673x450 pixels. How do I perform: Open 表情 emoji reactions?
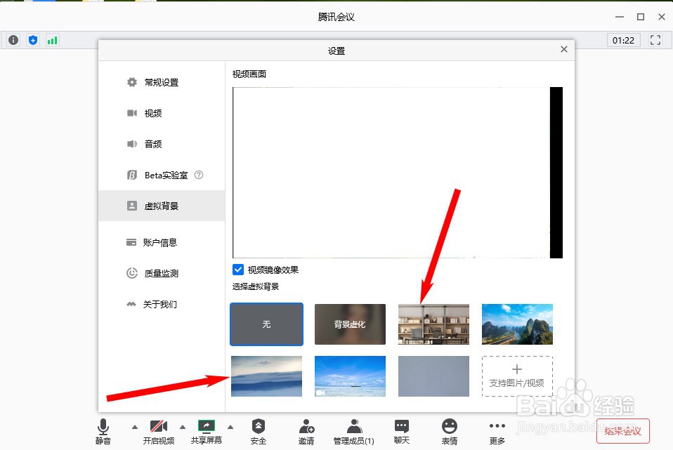tap(450, 432)
